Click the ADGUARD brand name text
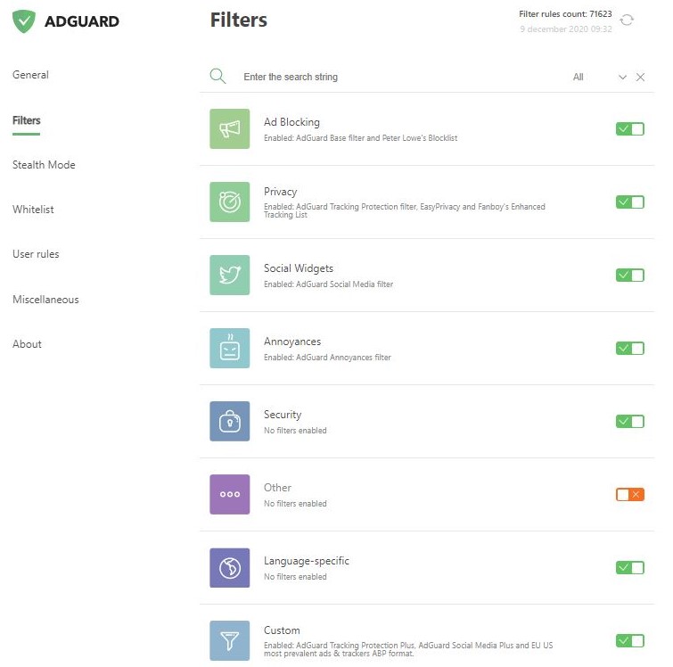The width and height of the screenshot is (673, 667). (x=82, y=21)
